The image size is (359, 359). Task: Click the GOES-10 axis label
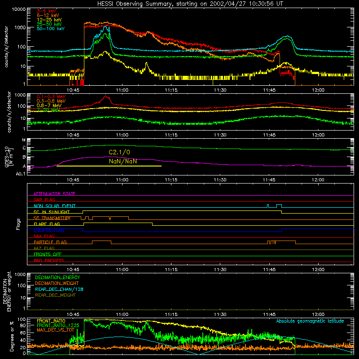[x=9, y=157]
